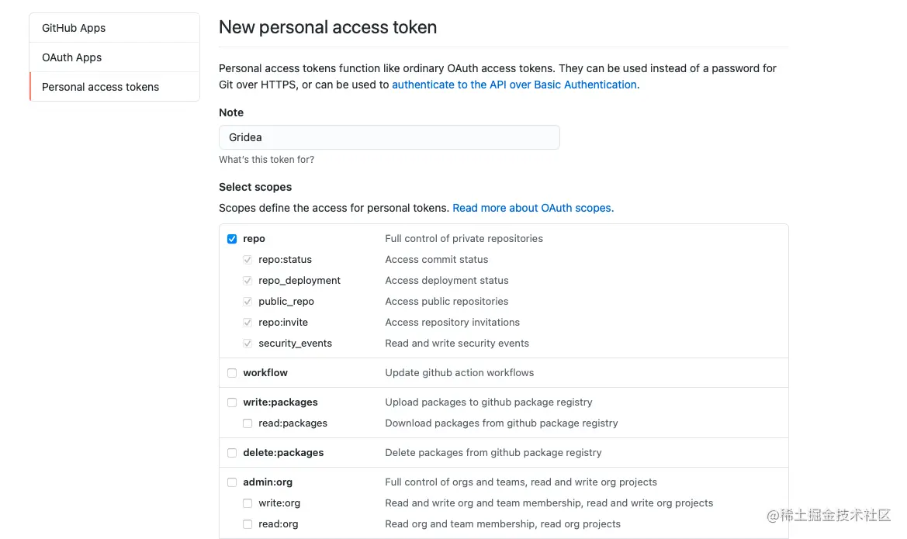Enable the workflow scope checkbox
This screenshot has width=907, height=539.
232,373
